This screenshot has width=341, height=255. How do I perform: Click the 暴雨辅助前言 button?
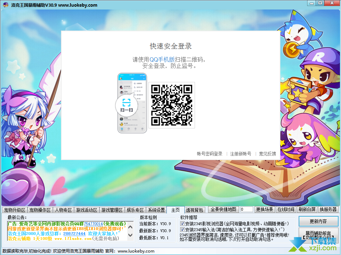(318, 235)
